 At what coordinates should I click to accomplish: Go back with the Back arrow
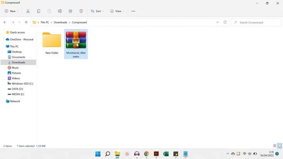5,23
